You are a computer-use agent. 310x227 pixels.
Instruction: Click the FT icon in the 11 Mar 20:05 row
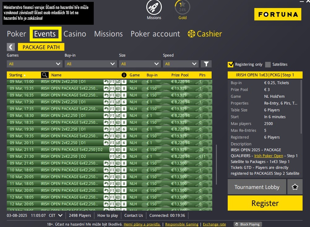pos(112,191)
